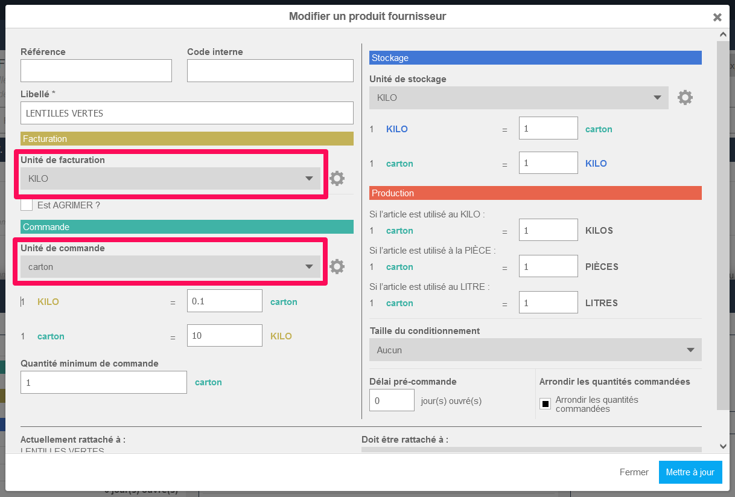Click the Quantité minimum de commande field
The width and height of the screenshot is (735, 497).
coord(103,382)
